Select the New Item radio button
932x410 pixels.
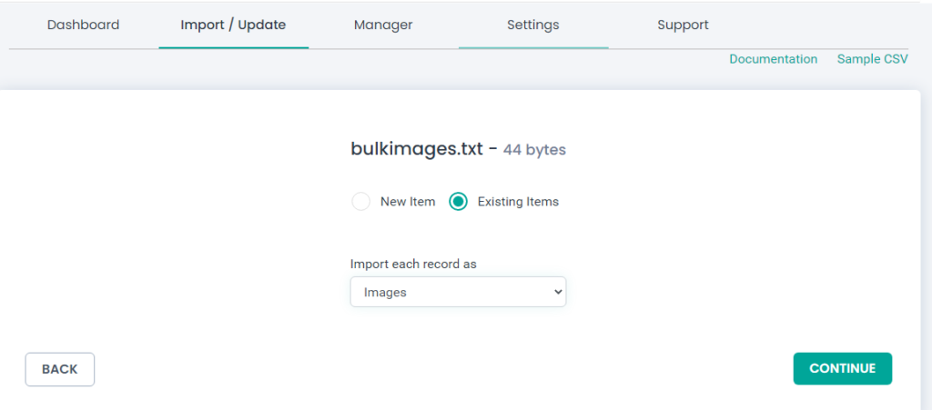click(x=360, y=202)
